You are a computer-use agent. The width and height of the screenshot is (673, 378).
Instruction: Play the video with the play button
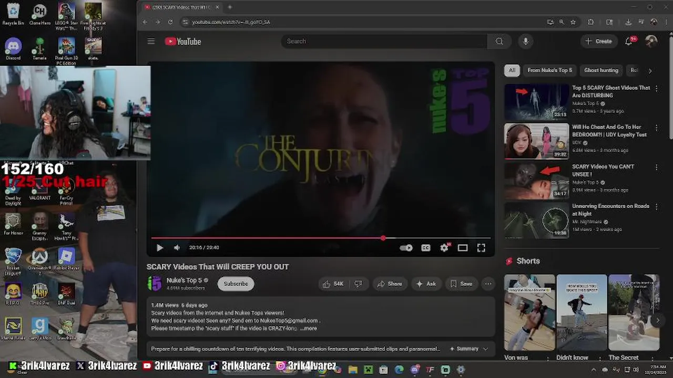[x=160, y=248]
